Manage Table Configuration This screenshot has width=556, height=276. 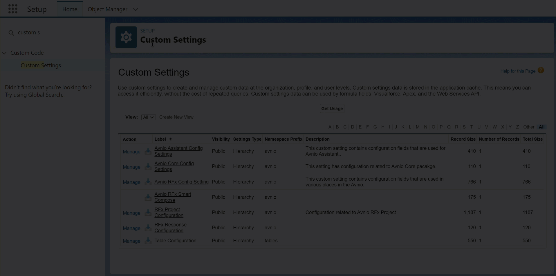pos(131,241)
